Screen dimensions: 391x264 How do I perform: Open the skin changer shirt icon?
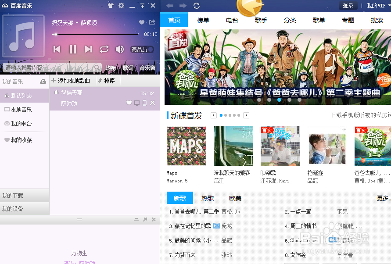[x=111, y=6]
